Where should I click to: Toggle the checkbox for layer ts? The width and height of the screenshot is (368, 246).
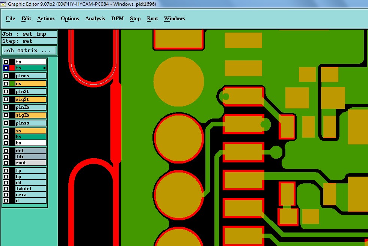(6, 68)
